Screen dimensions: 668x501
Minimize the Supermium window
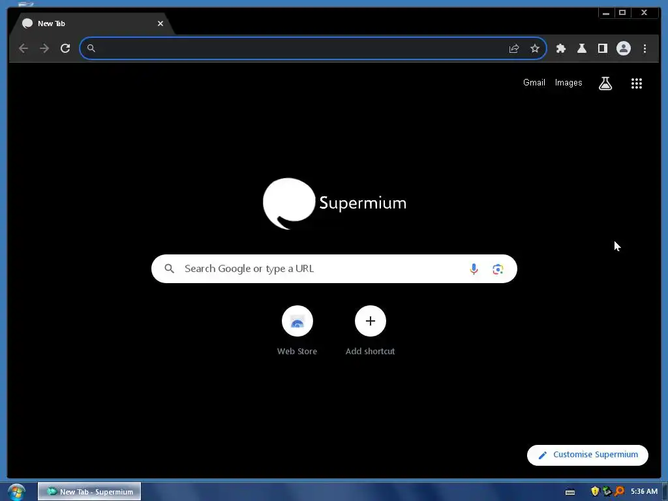click(606, 13)
